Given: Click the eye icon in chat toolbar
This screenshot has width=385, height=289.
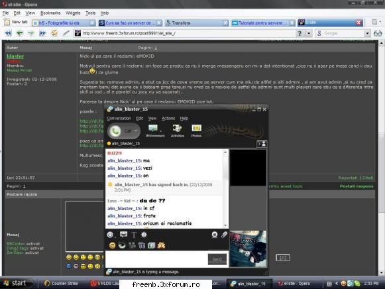Looking at the screenshot, I should [122, 245].
